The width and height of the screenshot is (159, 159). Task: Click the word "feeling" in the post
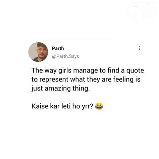(x=123, y=79)
